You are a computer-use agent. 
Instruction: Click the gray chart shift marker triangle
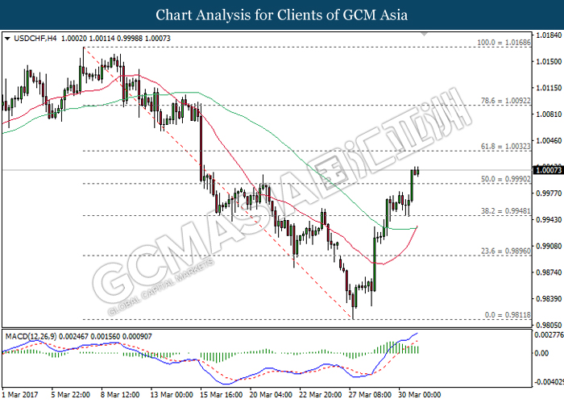tap(425, 34)
